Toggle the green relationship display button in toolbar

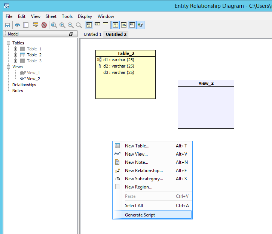(x=140, y=25)
